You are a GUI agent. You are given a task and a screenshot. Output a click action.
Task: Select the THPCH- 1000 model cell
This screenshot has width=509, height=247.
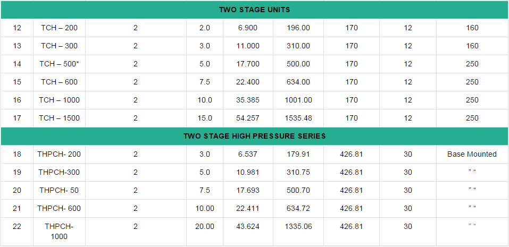point(59,231)
